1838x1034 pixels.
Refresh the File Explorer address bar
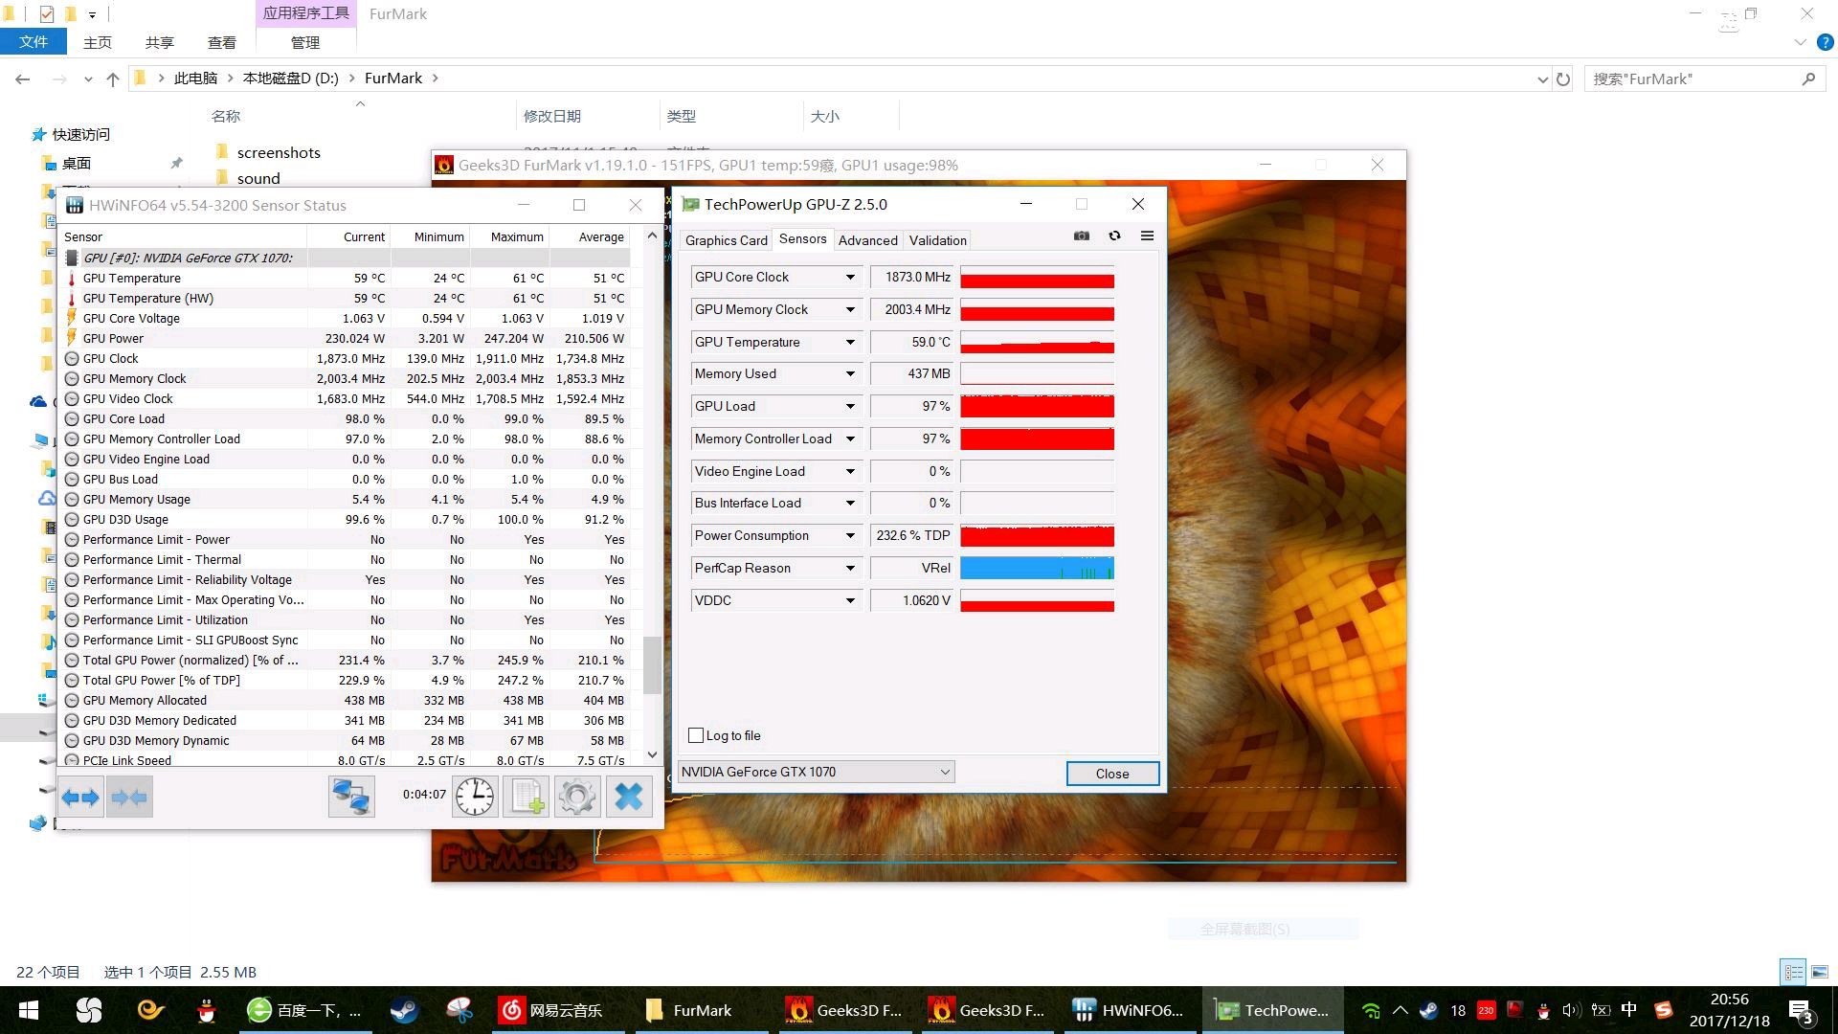click(x=1563, y=79)
